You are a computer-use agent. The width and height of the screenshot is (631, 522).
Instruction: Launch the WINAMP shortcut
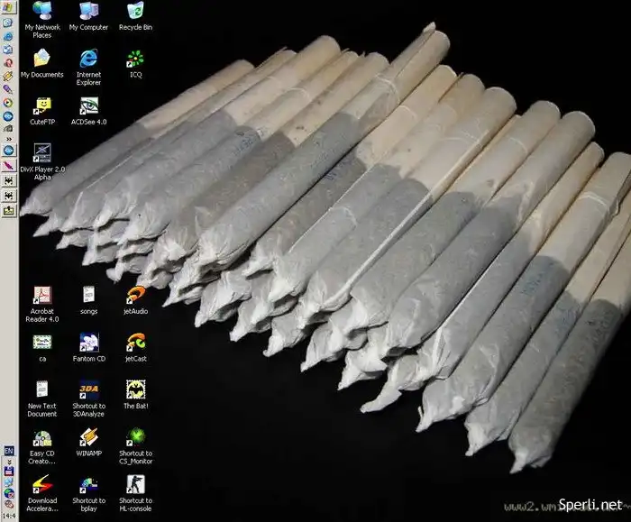pos(88,437)
